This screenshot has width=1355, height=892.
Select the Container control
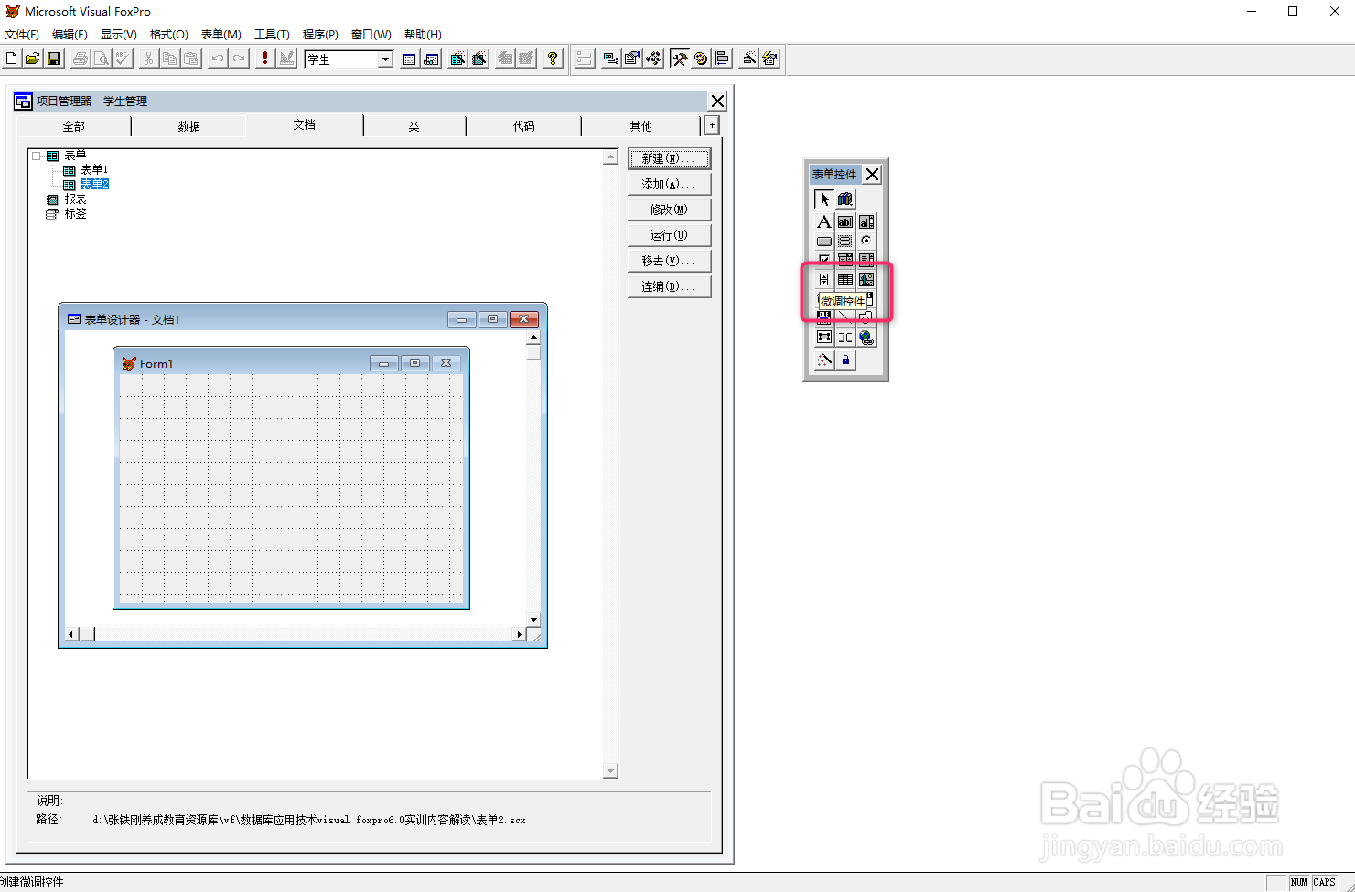(x=824, y=337)
